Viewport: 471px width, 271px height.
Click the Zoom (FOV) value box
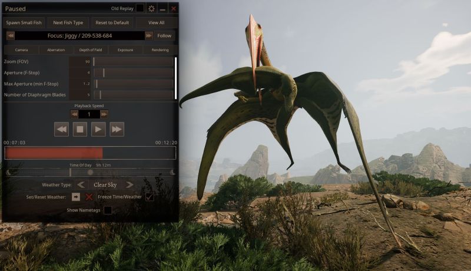coord(80,62)
